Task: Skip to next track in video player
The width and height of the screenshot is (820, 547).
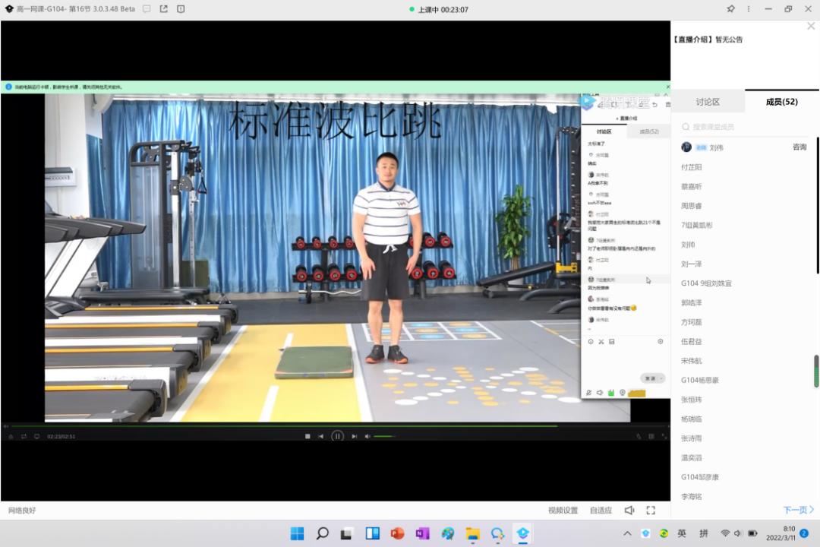Action: pos(354,436)
